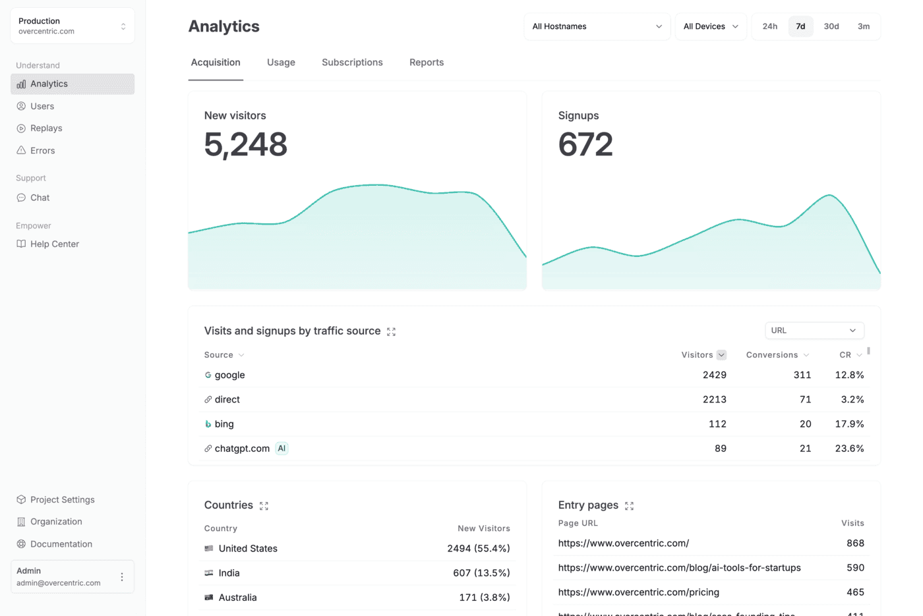Switch the time range to 24h

pos(769,26)
